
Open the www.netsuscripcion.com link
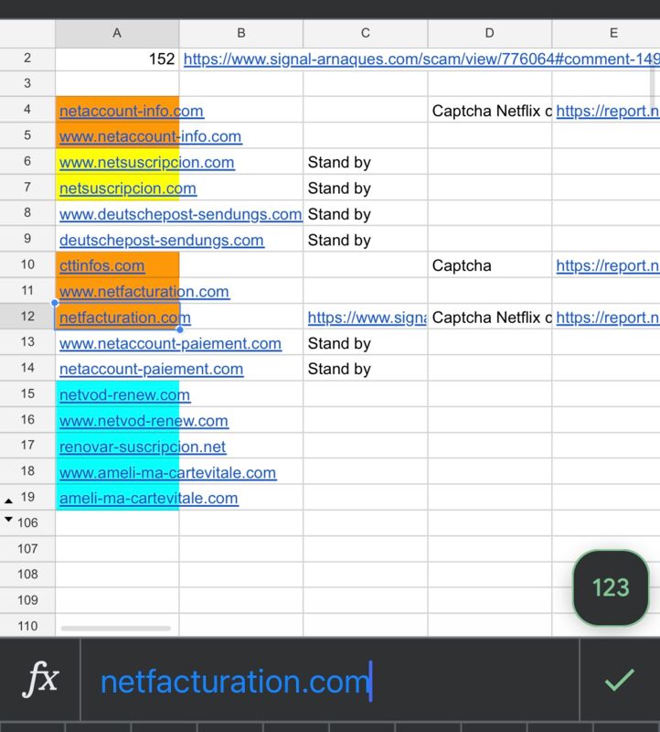pos(146,163)
